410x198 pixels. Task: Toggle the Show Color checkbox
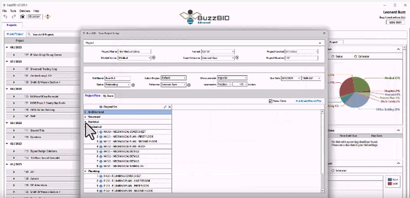271,101
